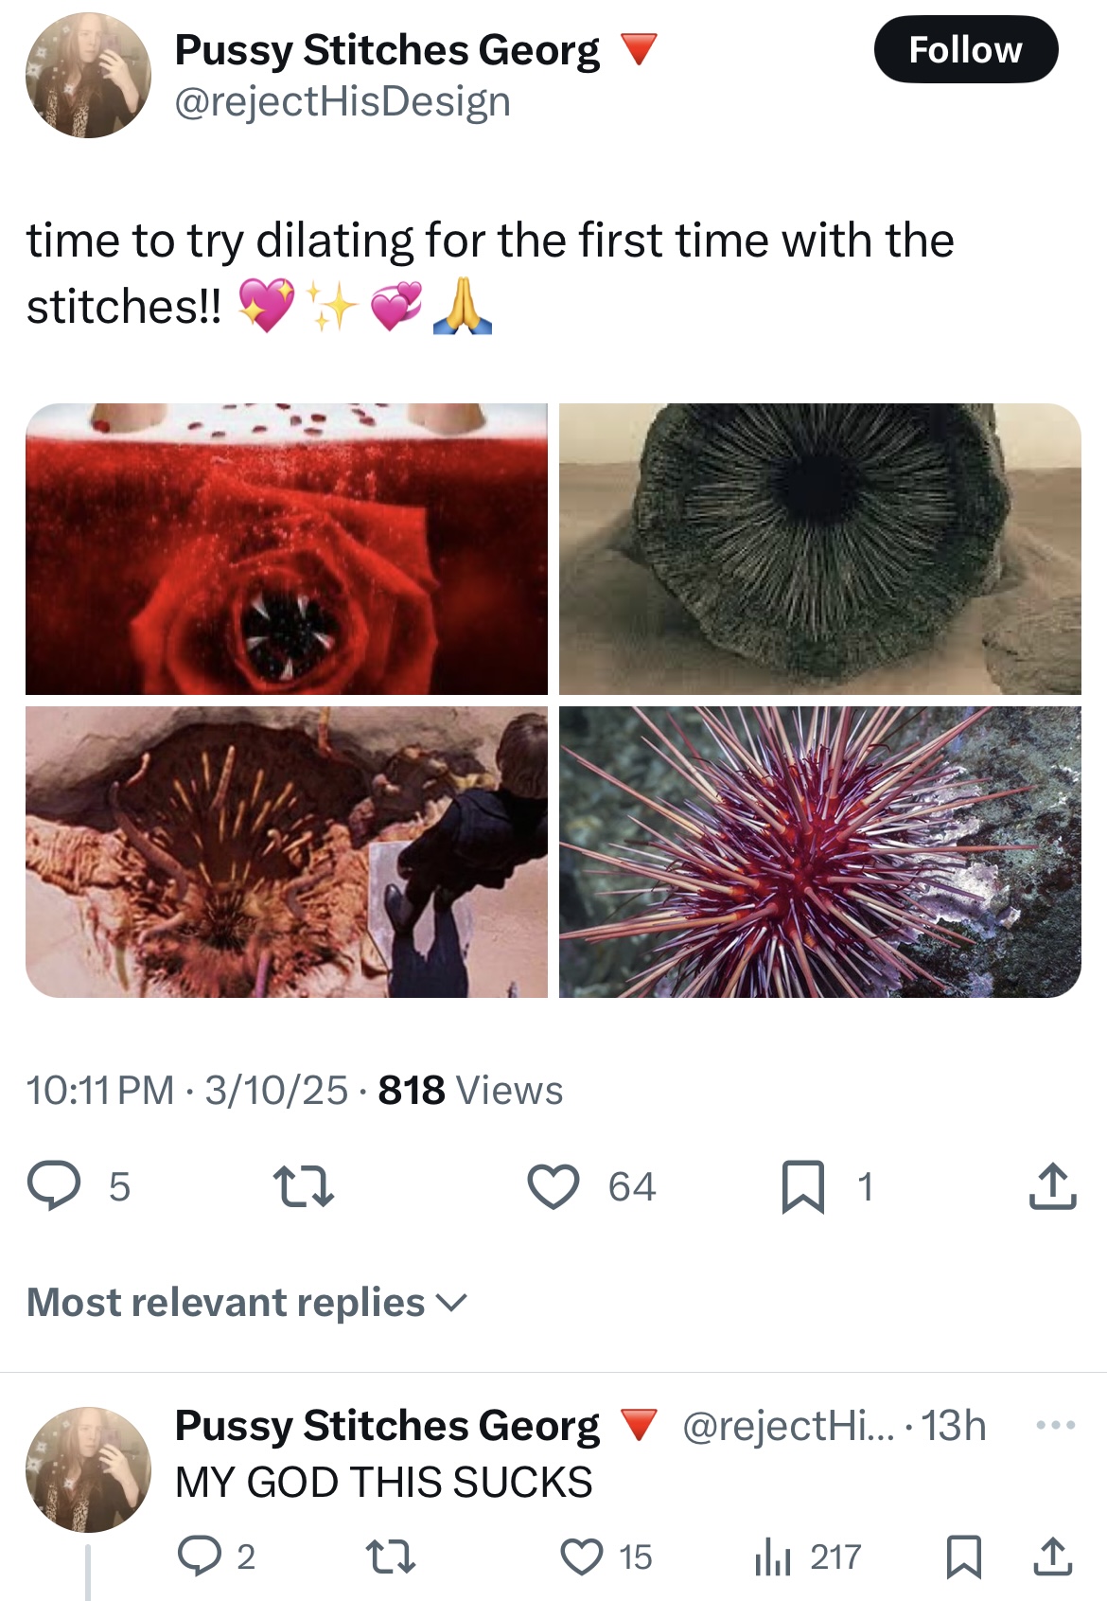The width and height of the screenshot is (1107, 1601).
Task: Open the @rejectHisDesign handle link
Action: pyautogui.click(x=343, y=101)
